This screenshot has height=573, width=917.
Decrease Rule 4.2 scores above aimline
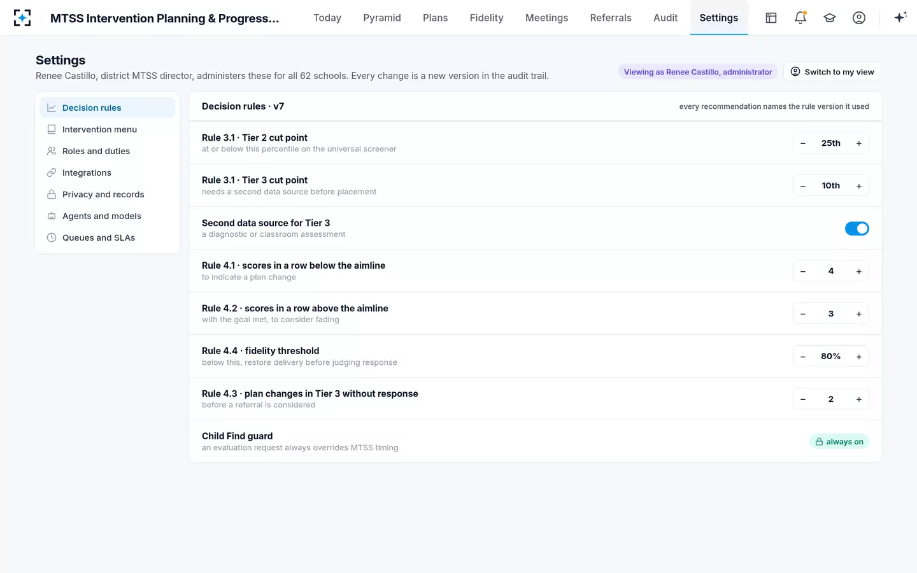click(803, 314)
